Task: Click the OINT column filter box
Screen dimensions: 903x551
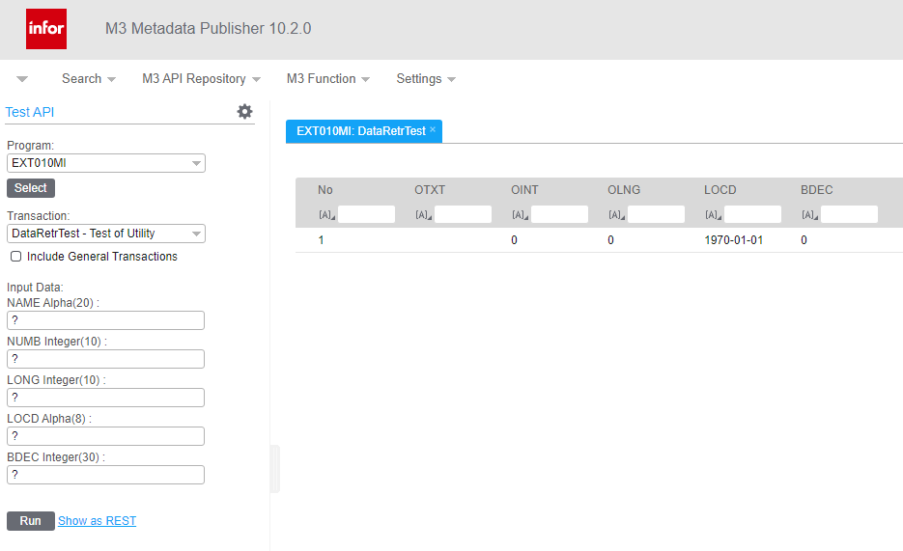Action: point(560,214)
